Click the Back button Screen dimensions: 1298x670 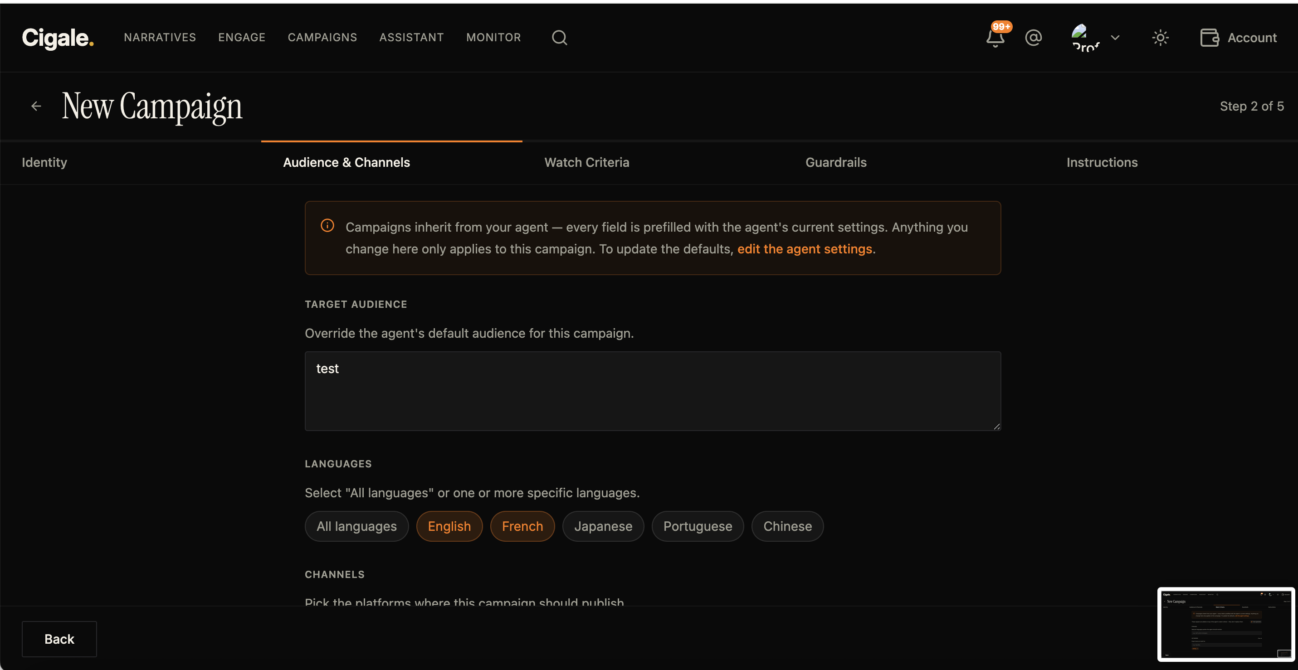tap(59, 639)
